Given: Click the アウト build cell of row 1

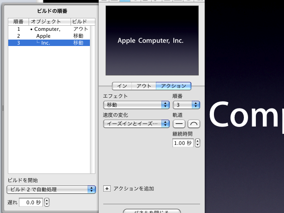Looking at the screenshot, I should coord(81,29).
